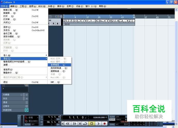Select OMF export option
The image size is (178, 128).
coord(60,82)
